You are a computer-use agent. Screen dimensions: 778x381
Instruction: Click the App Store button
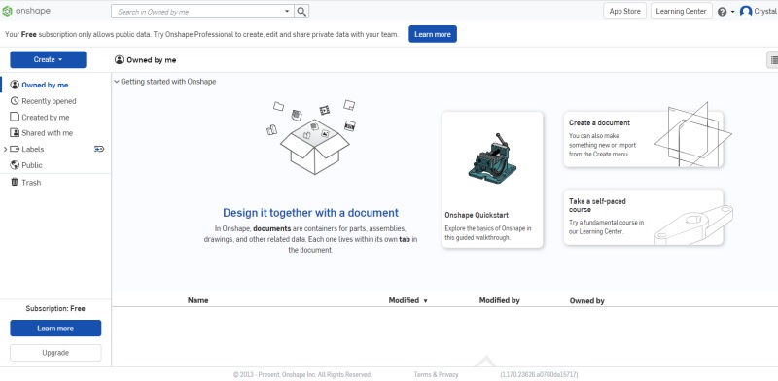[624, 11]
